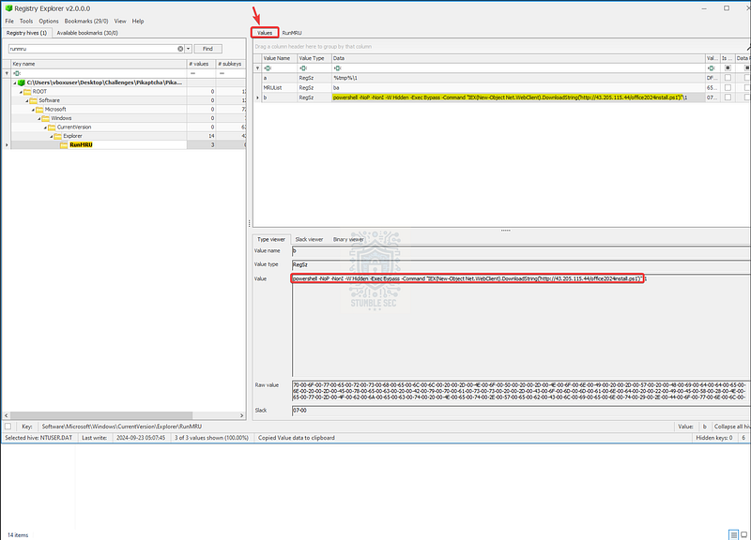Open the File menu
The height and width of the screenshot is (540, 751).
click(x=9, y=21)
